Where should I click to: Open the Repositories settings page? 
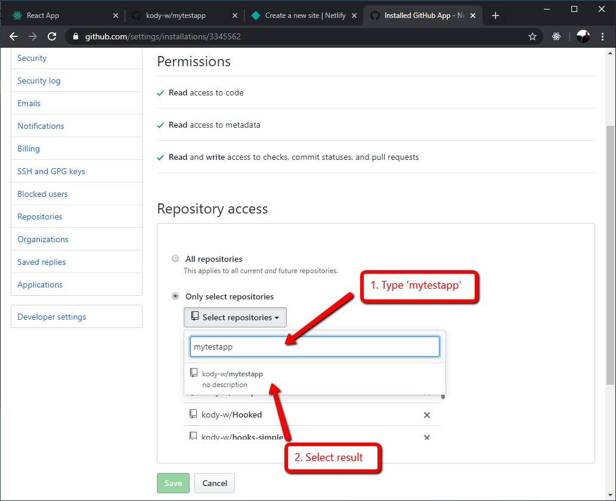(40, 217)
